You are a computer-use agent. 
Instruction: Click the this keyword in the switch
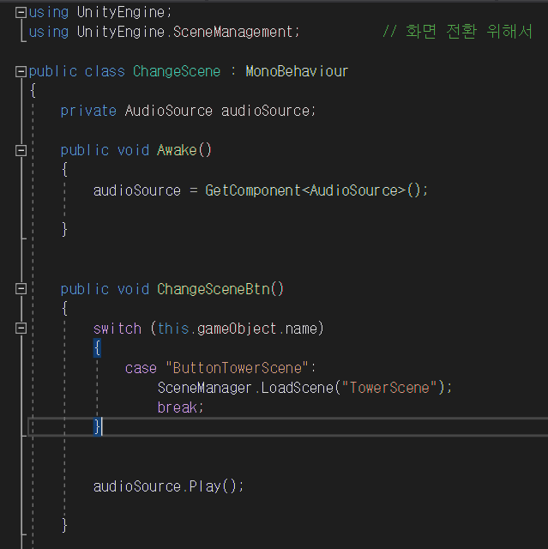[173, 329]
